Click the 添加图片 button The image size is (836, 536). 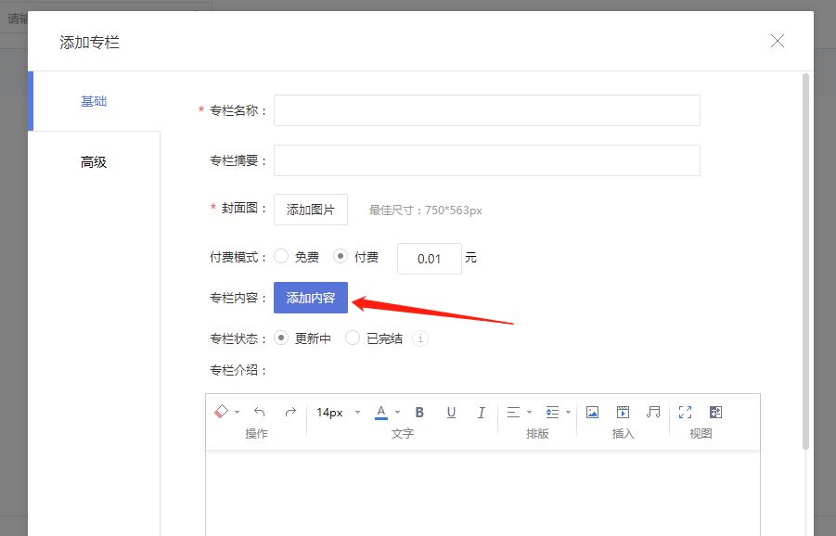(x=311, y=210)
